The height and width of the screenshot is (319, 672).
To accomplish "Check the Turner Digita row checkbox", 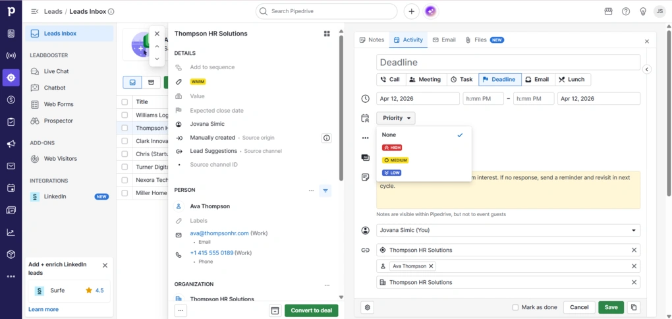I will tap(125, 167).
